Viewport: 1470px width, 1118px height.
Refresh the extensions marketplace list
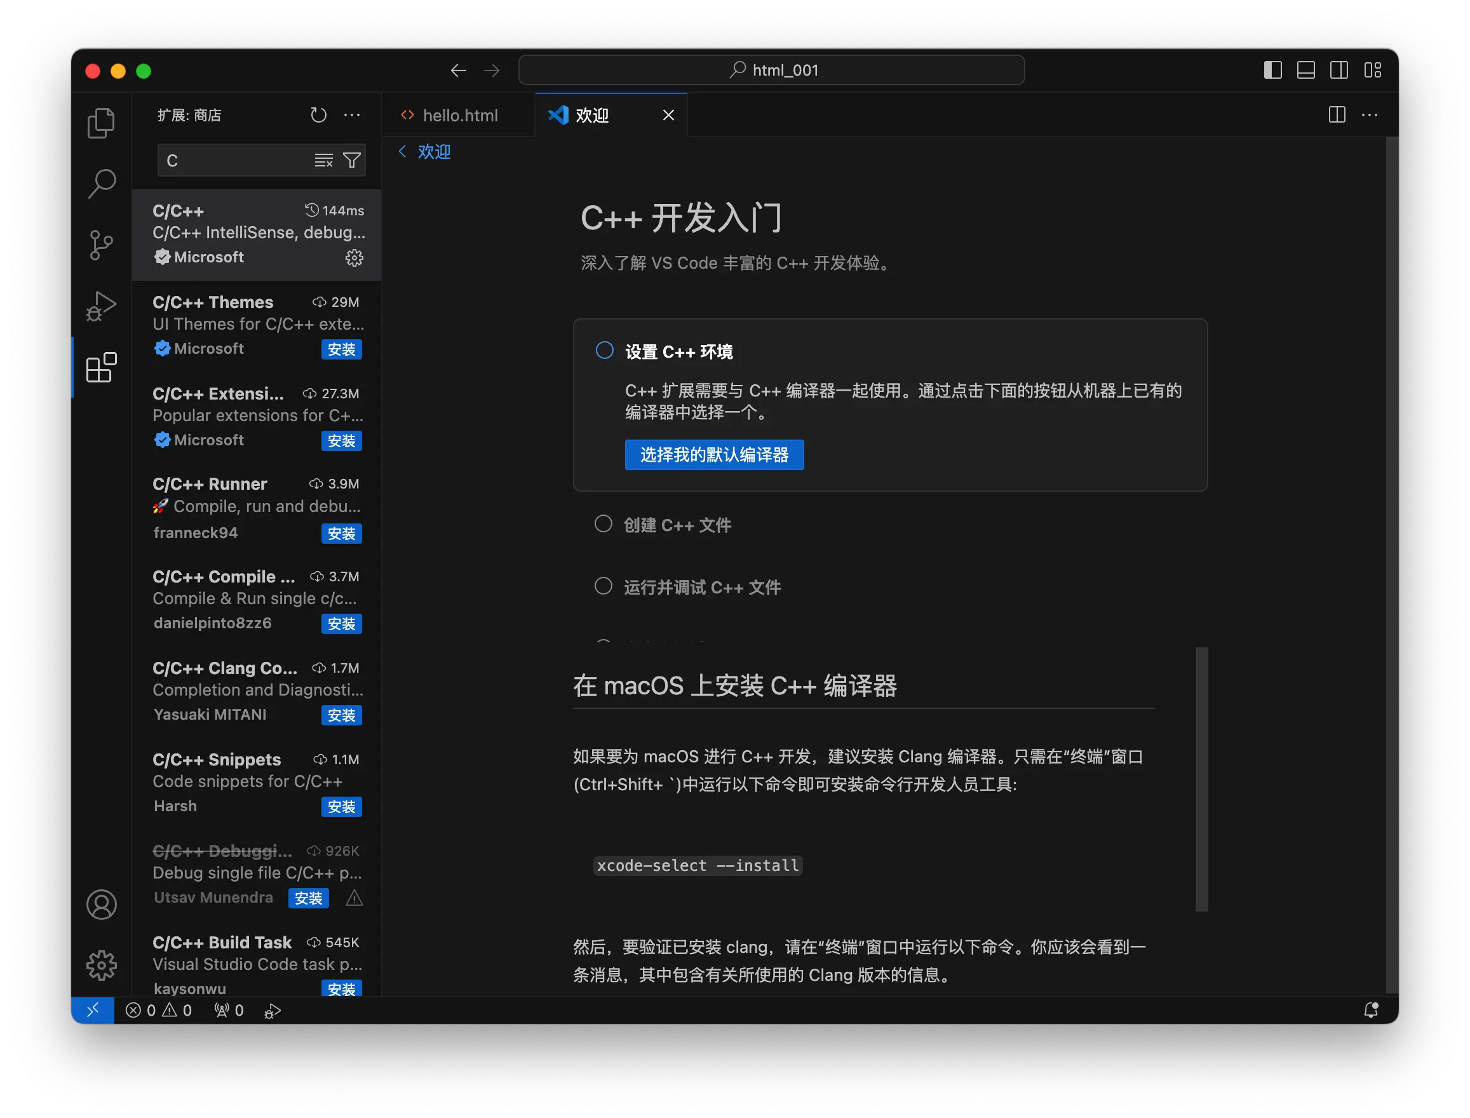point(319,115)
